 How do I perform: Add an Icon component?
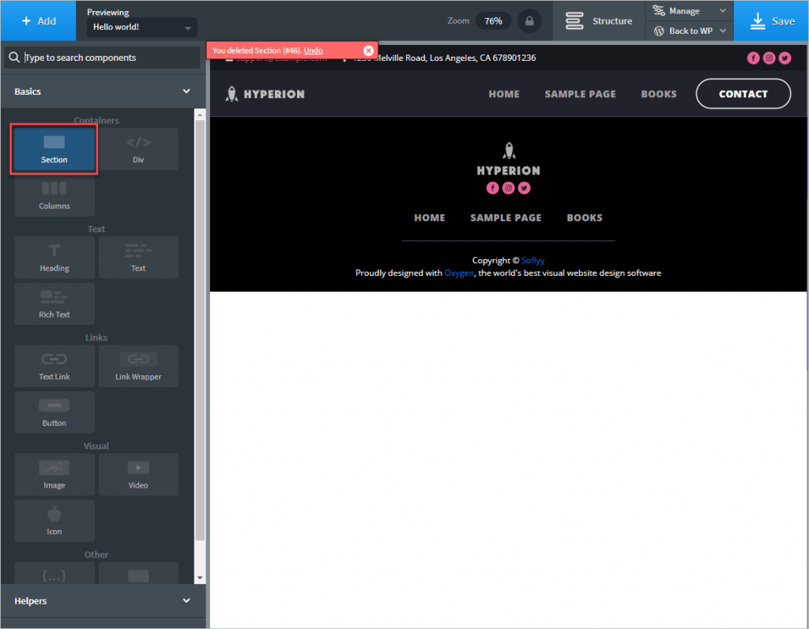click(x=54, y=521)
